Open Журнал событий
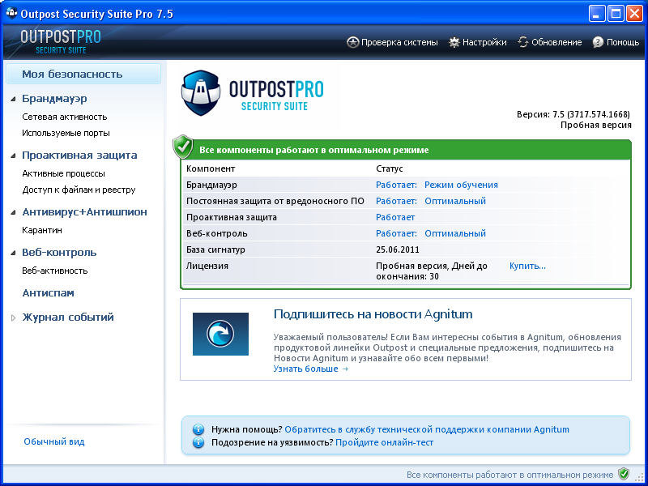The height and width of the screenshot is (486, 648). 68,318
